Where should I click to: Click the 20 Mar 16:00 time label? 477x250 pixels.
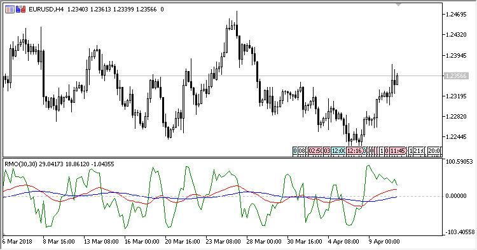pos(183,242)
